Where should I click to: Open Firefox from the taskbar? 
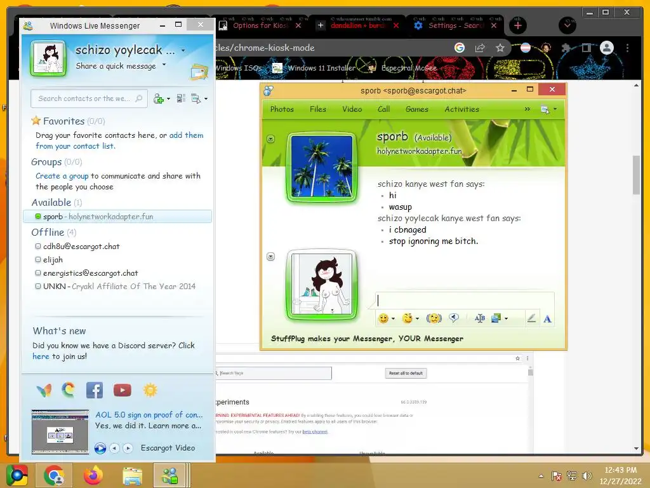[93, 475]
